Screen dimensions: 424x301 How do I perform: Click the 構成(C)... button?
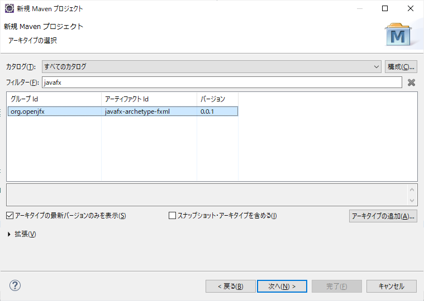click(x=401, y=67)
